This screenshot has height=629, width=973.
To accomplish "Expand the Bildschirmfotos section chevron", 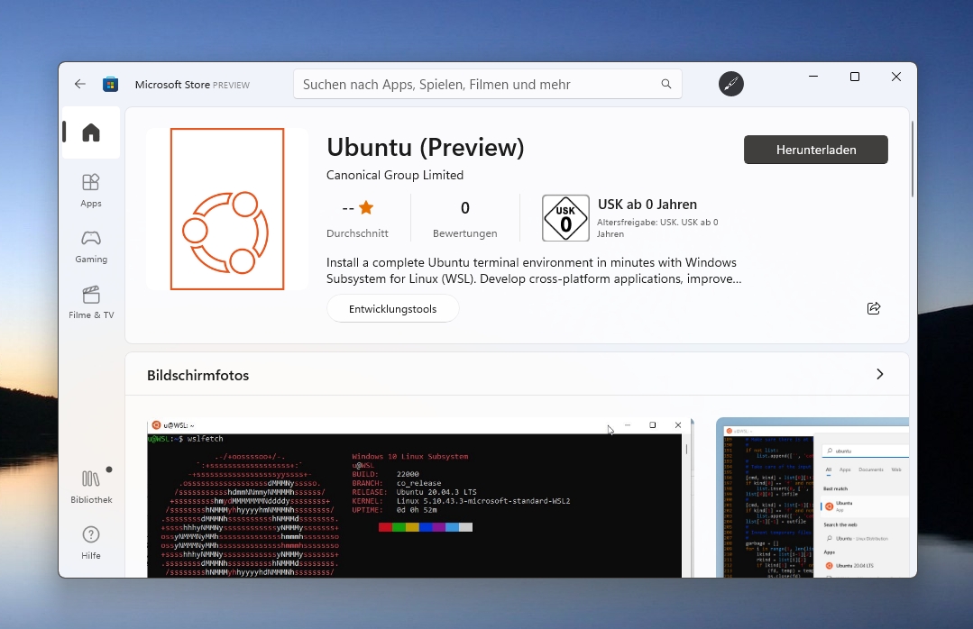I will tap(879, 374).
